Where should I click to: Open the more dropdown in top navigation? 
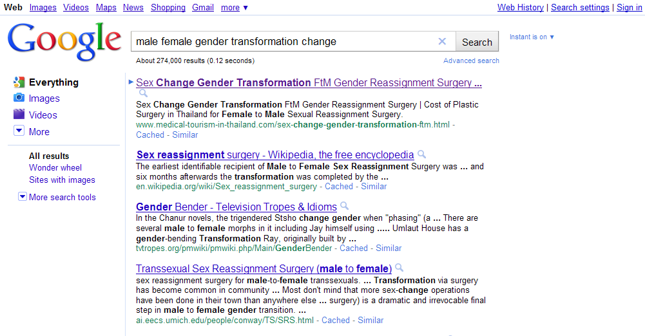[234, 8]
